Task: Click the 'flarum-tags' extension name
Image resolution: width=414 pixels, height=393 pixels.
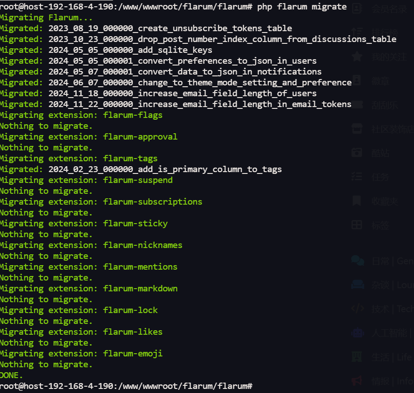Action: [130, 159]
